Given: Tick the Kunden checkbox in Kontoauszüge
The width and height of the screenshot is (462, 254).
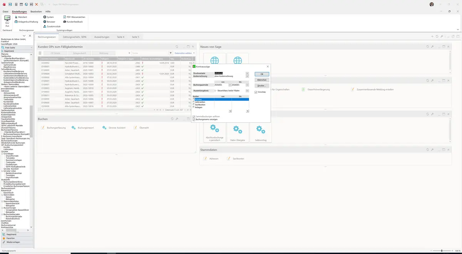Looking at the screenshot, I should tap(194, 99).
